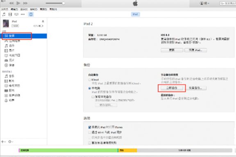Enable 加密本地备份 (encrypt local backup) checkbox
236x157 pixels.
(93, 97)
